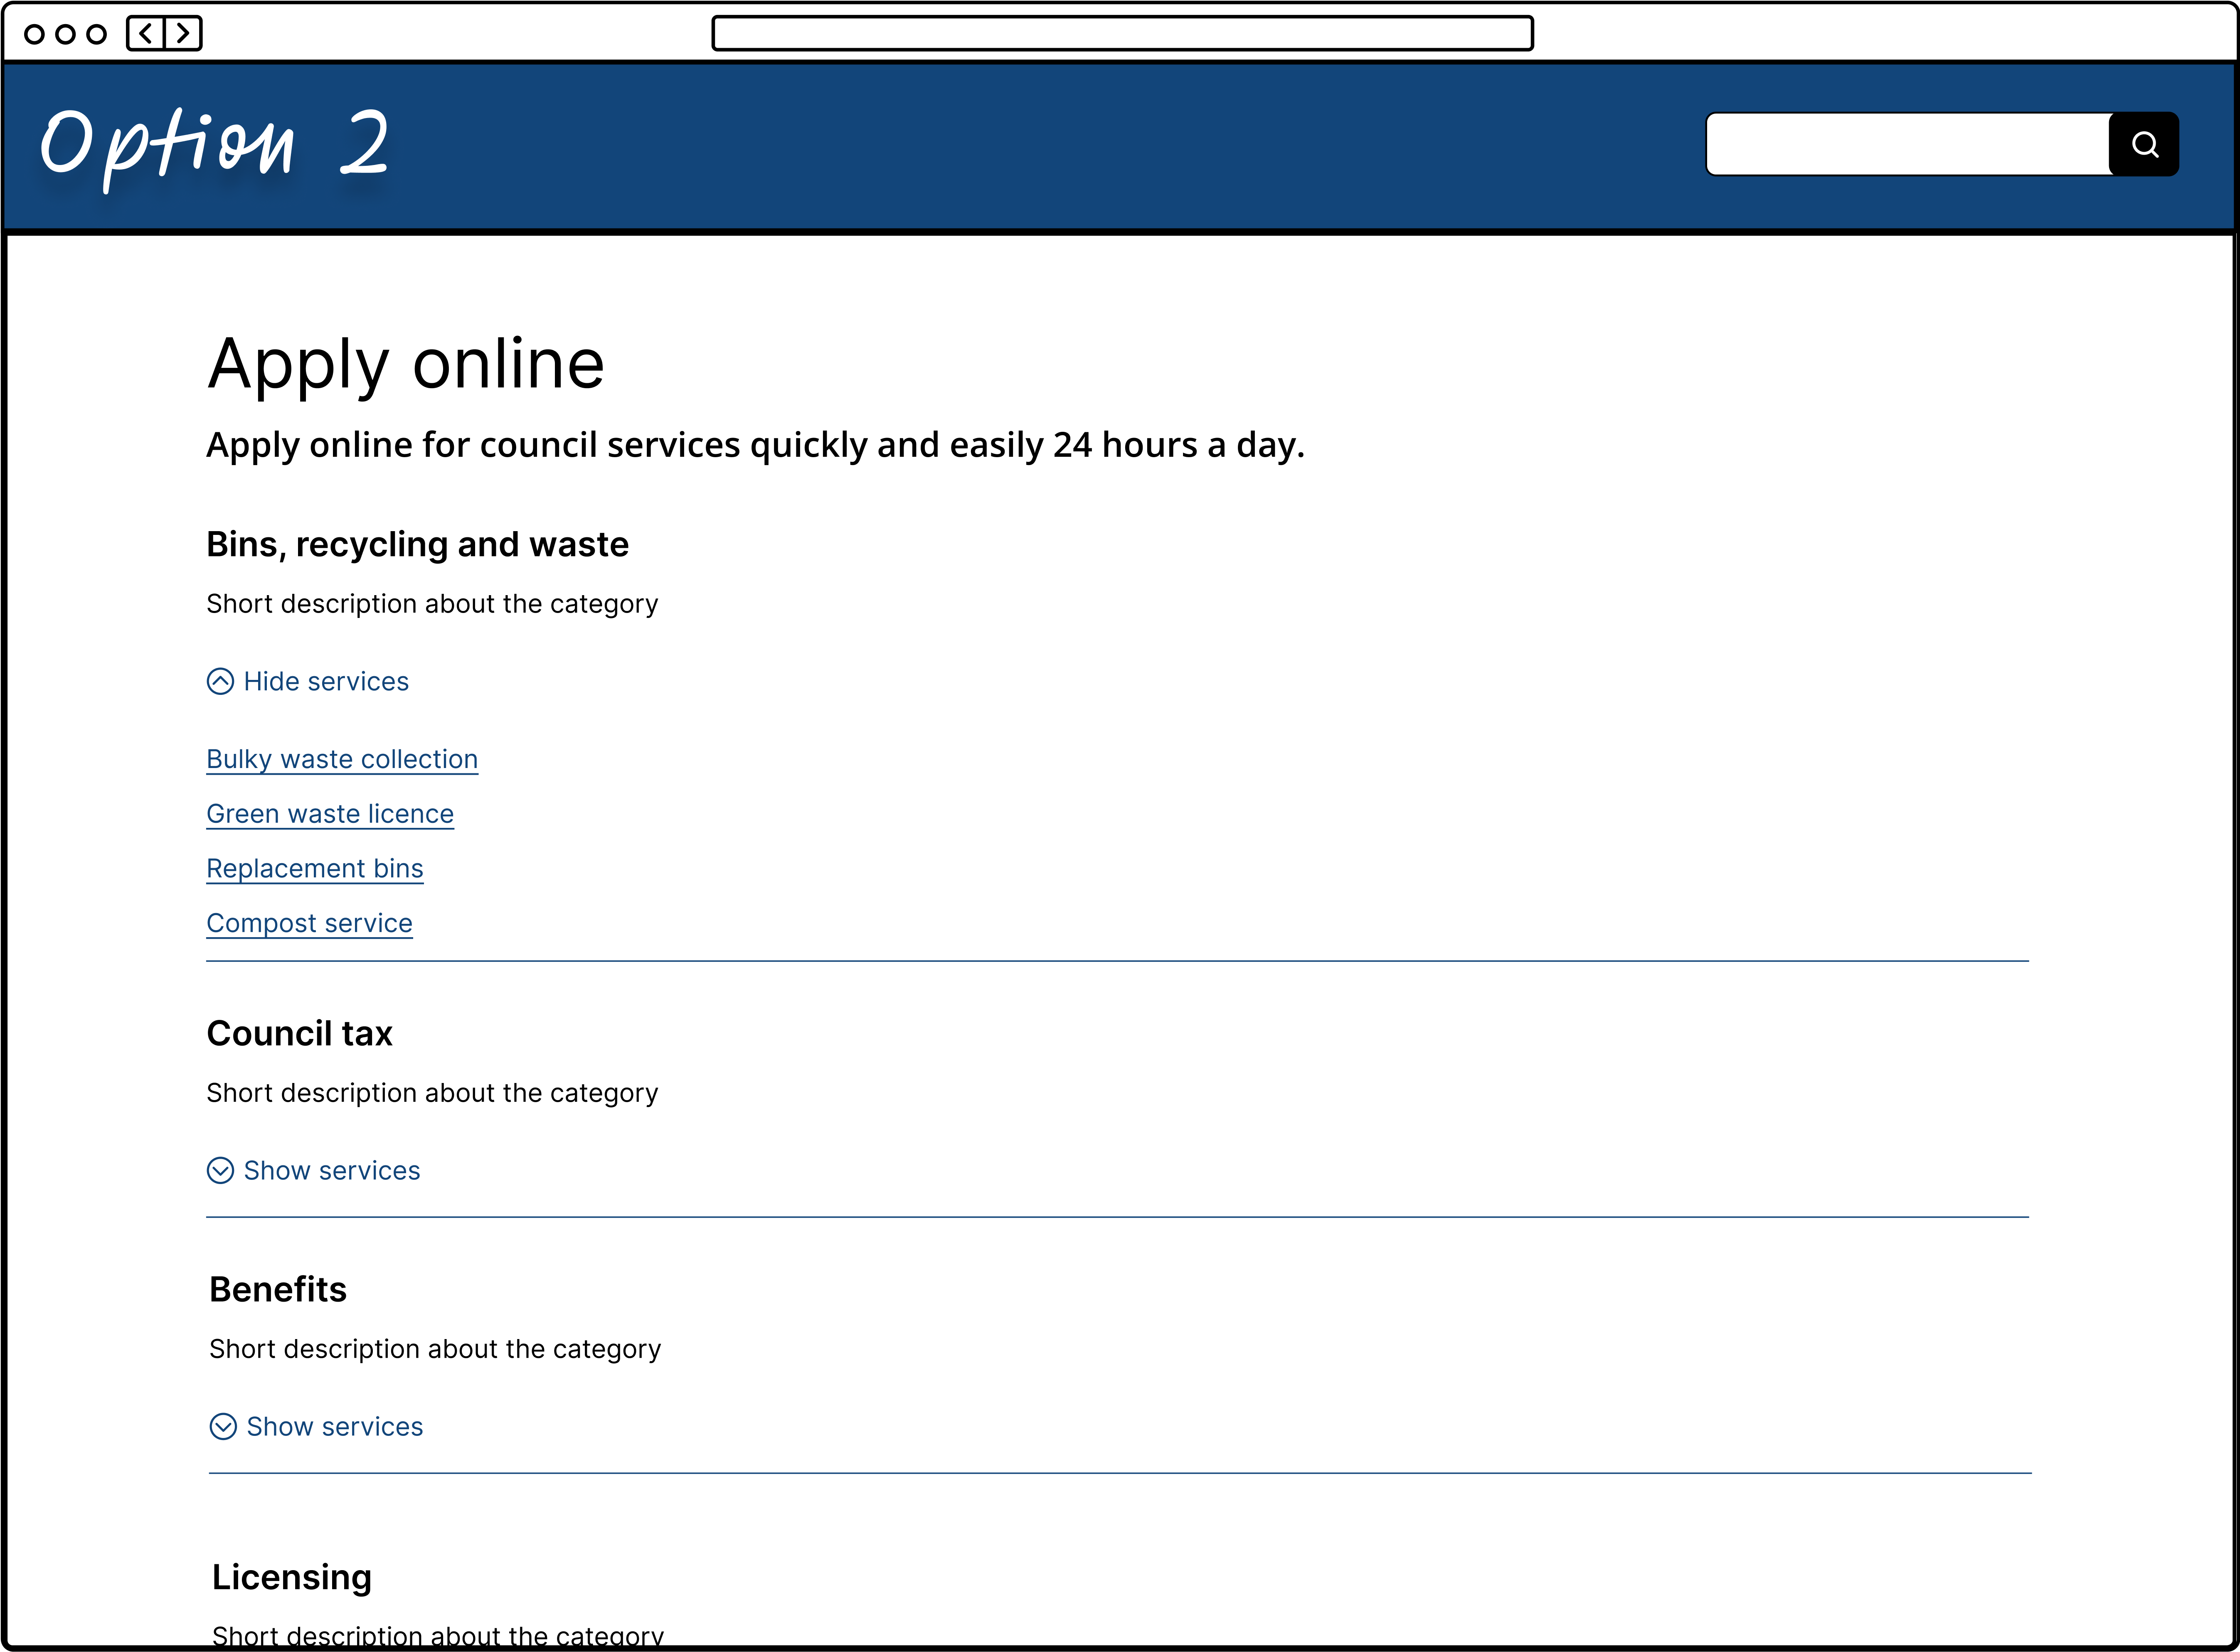Screen dimensions: 2240x1652
Task: Open Green waste licence link
Action: [330, 814]
